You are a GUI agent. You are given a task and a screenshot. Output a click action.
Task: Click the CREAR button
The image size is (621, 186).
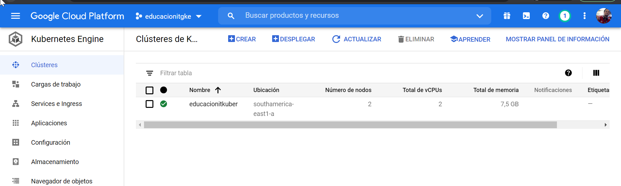(x=242, y=39)
